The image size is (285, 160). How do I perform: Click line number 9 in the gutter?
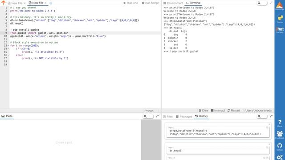pos(6,33)
